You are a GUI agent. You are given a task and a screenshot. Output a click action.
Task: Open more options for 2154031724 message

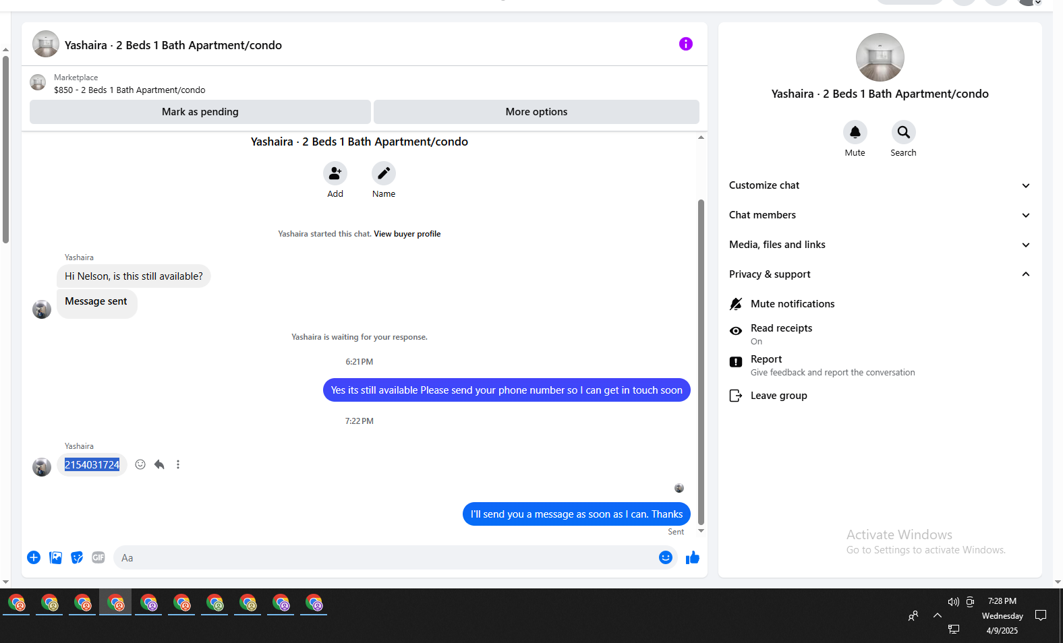click(x=178, y=464)
